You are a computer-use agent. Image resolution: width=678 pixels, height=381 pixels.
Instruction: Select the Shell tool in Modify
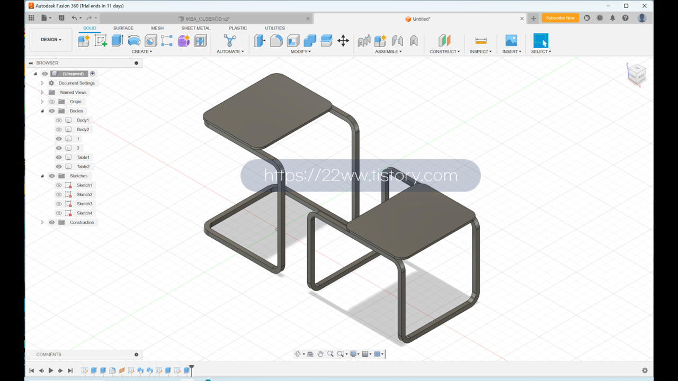click(293, 41)
